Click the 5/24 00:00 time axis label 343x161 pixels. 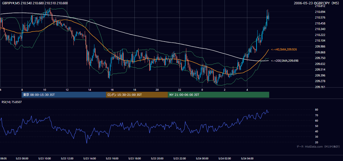tap(202, 158)
